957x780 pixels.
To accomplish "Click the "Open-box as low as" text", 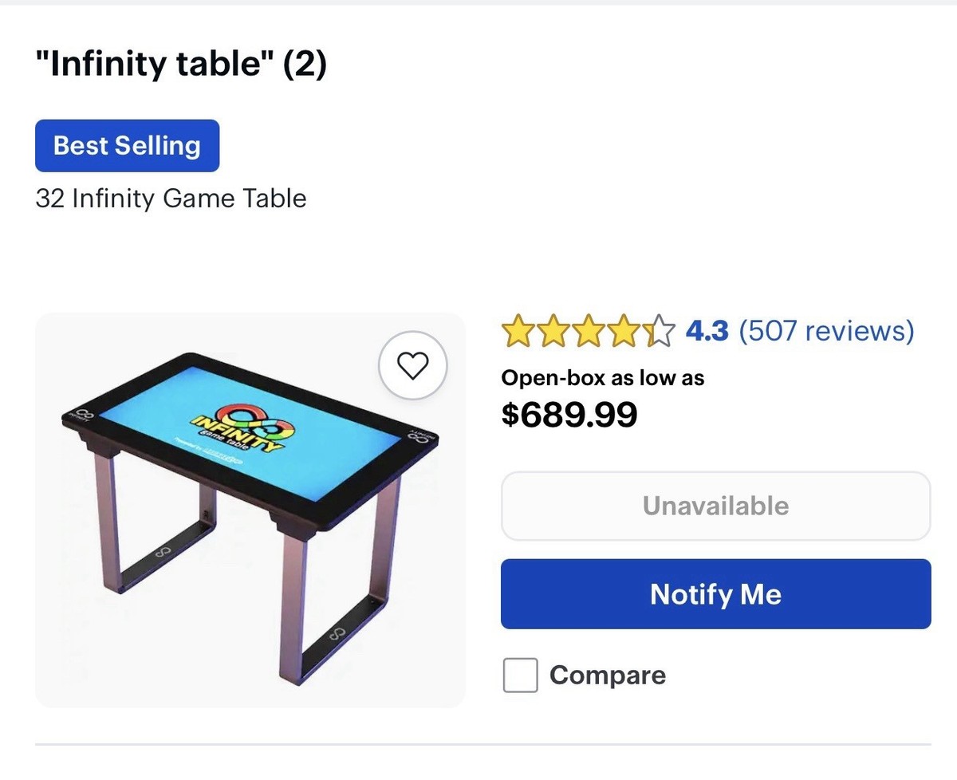I will [602, 378].
